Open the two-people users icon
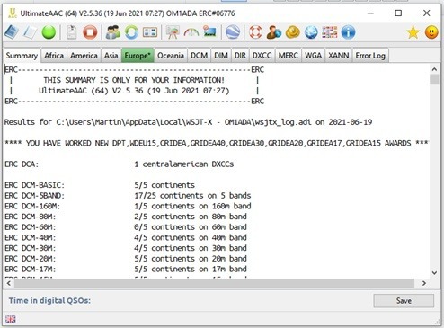Screen dimensions: 444x328 click(113, 32)
